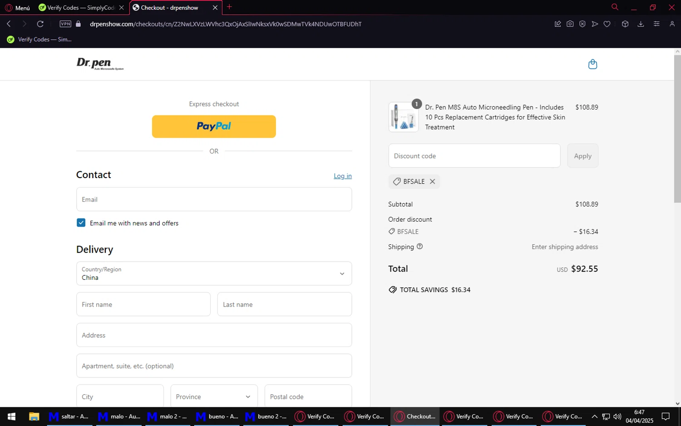
Task: Toggle the VPN badge in address bar
Action: point(65,24)
